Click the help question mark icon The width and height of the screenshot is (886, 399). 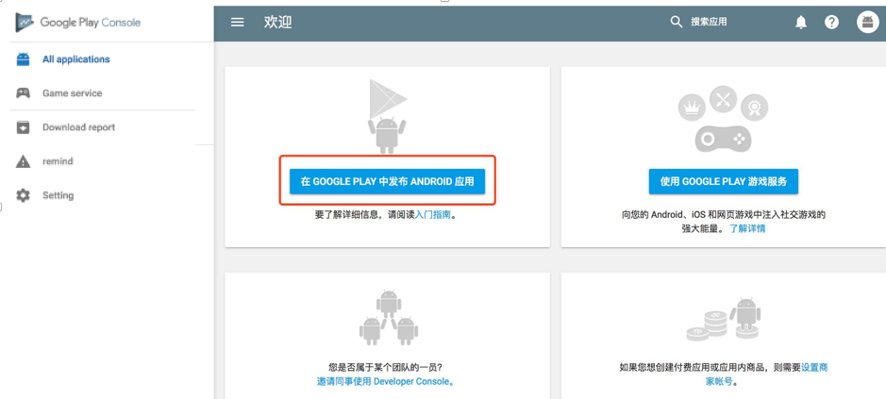[831, 22]
